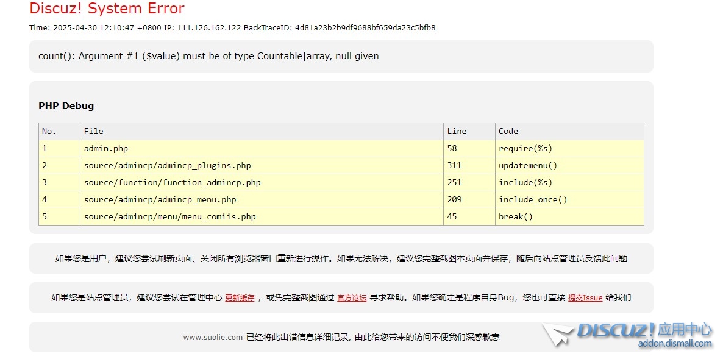Select the source/adminpc/adminpc_plugins.php cell
723x359 pixels.
pyautogui.click(x=262, y=165)
